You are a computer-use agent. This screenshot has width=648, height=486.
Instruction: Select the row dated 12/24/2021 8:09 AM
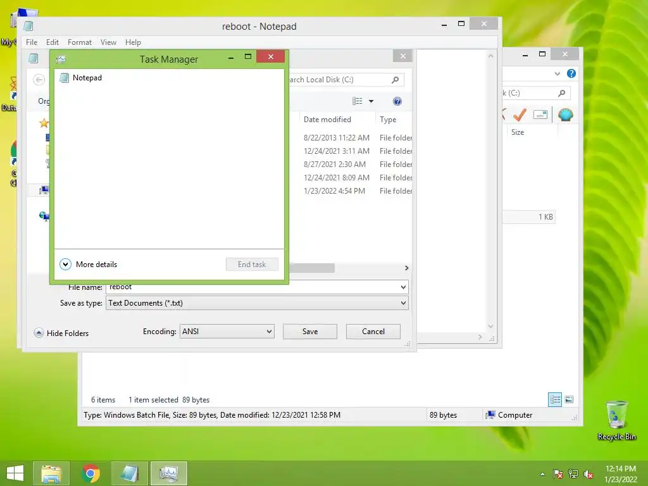coord(351,177)
